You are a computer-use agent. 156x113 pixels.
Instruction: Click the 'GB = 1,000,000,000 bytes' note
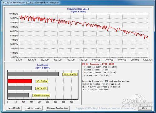pos(96,90)
